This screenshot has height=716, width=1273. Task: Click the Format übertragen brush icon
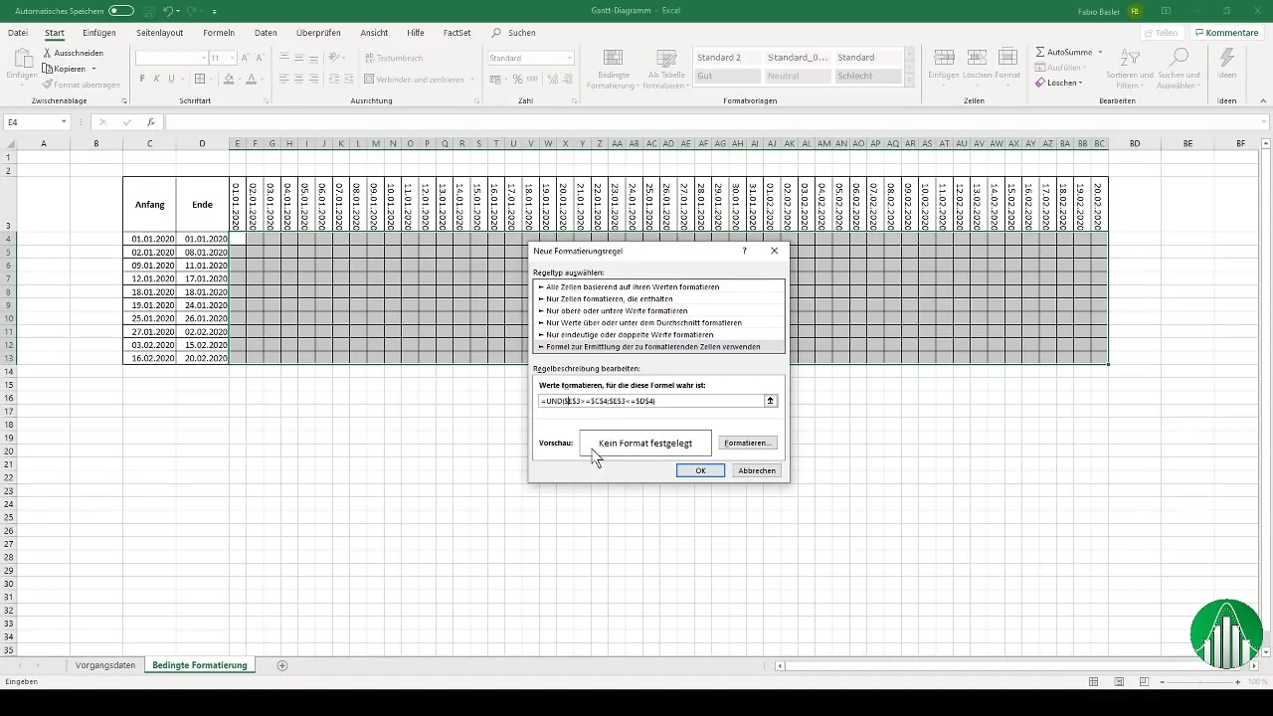[x=48, y=85]
